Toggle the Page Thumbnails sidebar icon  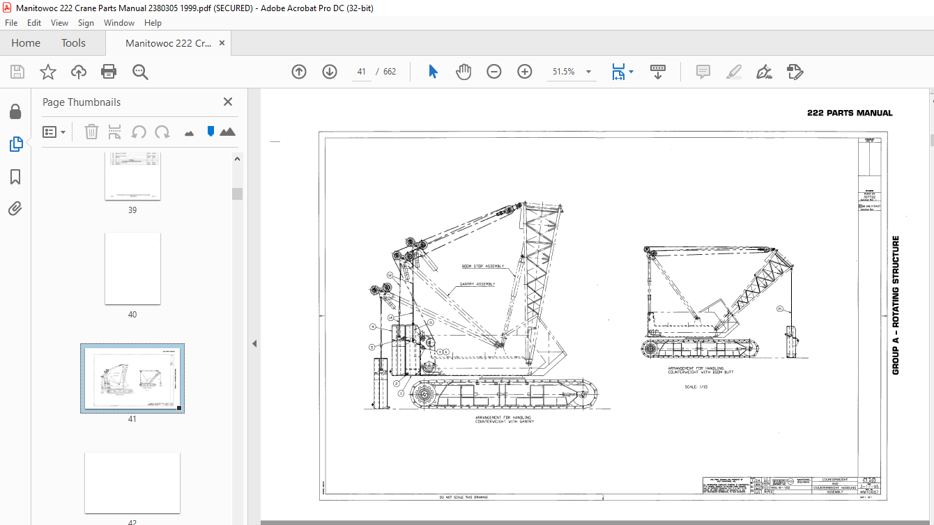[x=15, y=144]
